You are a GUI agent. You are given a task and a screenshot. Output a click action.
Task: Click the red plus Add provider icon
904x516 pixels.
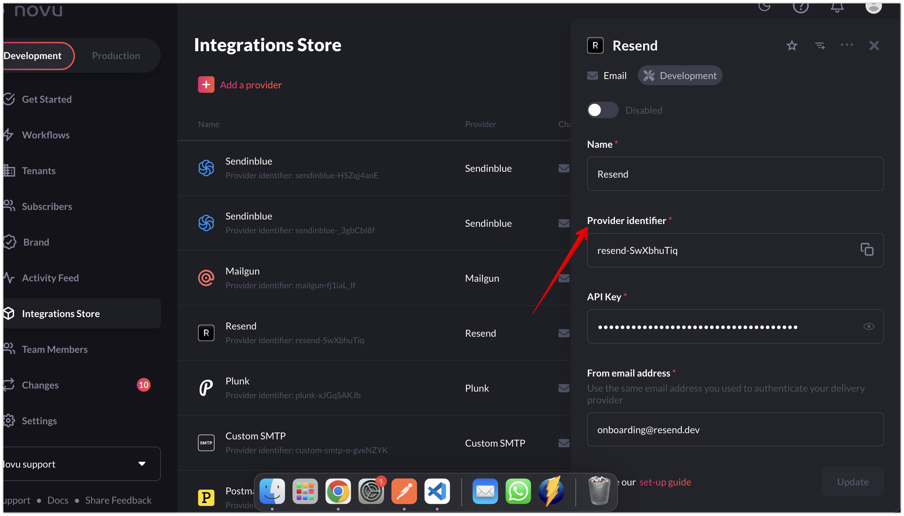pyautogui.click(x=206, y=85)
